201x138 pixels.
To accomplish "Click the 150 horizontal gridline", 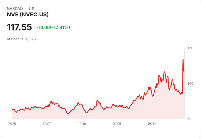I will click(x=98, y=48).
